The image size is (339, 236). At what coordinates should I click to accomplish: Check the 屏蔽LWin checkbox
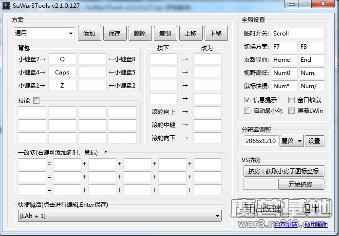[x=291, y=111]
